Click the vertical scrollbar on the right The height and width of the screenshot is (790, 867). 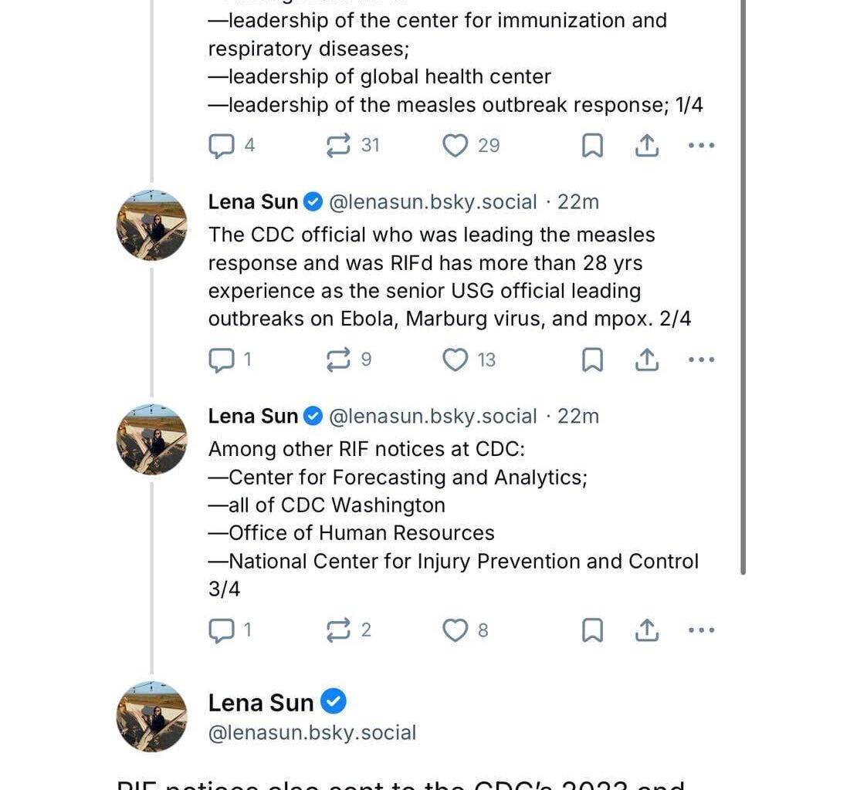(x=743, y=309)
